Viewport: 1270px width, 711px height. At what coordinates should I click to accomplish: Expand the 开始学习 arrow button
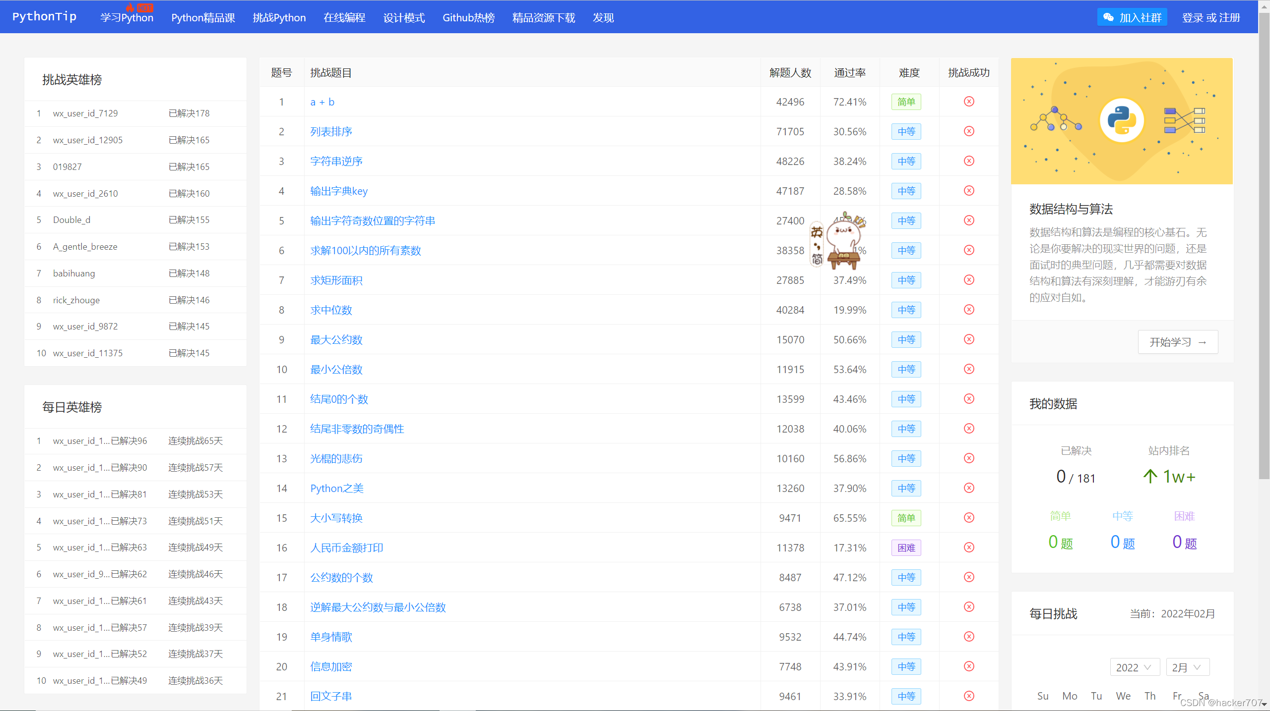(1203, 342)
